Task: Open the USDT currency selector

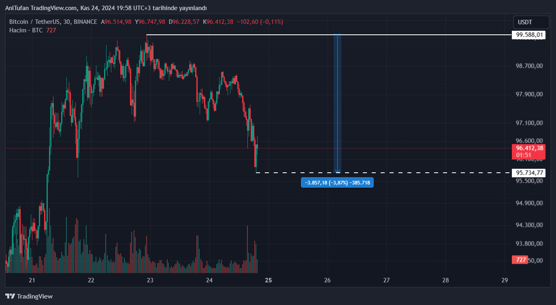Action: pyautogui.click(x=531, y=22)
